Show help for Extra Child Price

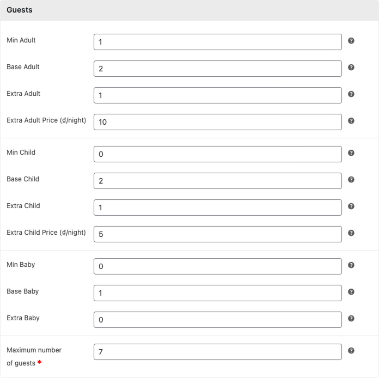click(351, 233)
